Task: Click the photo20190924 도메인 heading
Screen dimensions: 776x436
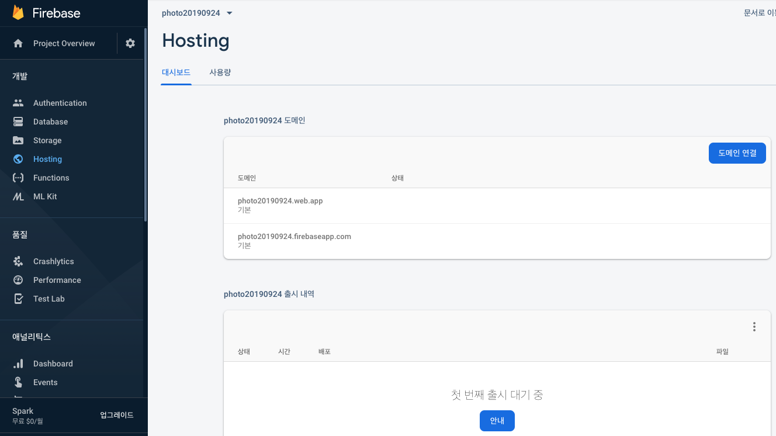Action: click(x=264, y=120)
